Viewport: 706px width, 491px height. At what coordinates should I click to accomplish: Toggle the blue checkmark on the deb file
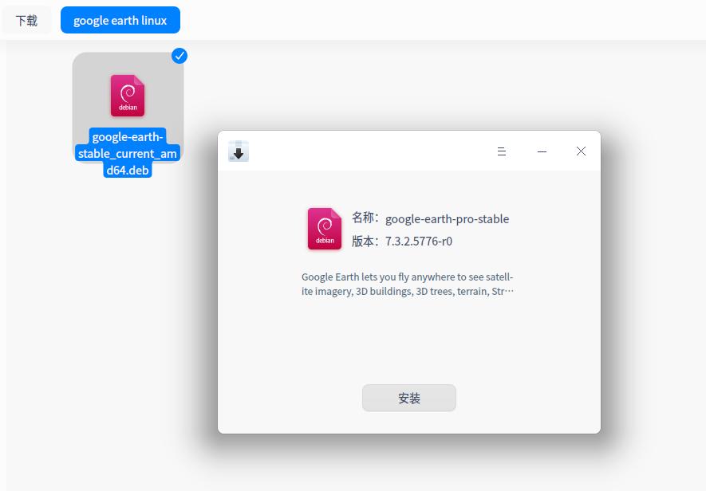point(179,56)
